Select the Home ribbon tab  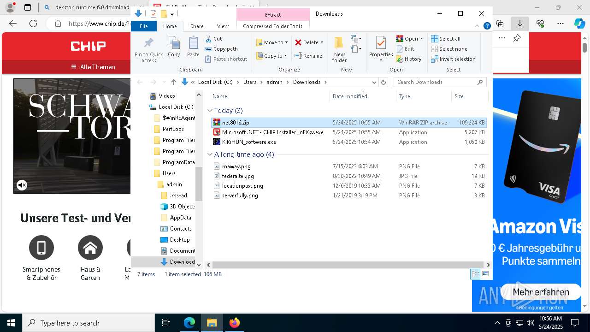(x=170, y=26)
